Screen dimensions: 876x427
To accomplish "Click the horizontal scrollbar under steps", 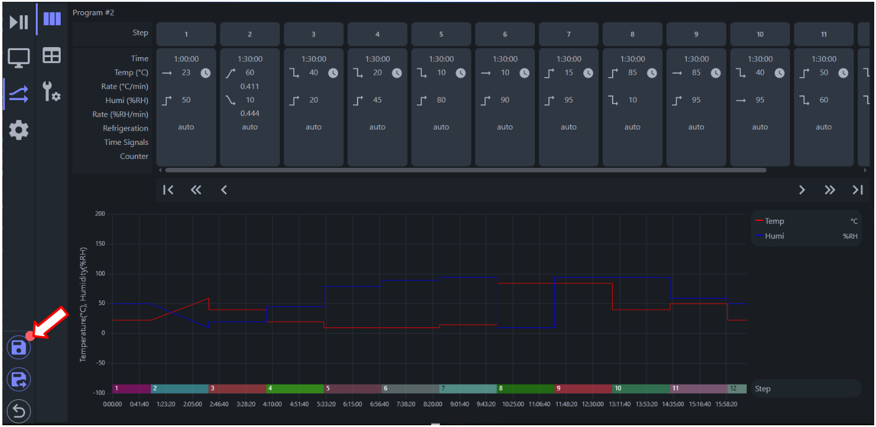I will tap(465, 170).
